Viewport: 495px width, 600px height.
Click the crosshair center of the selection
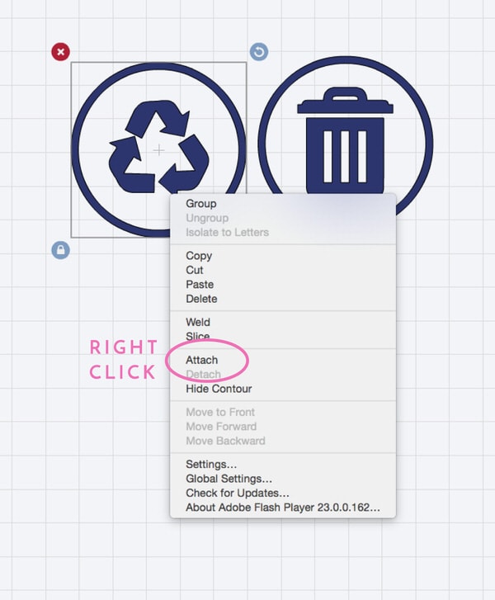coord(158,149)
